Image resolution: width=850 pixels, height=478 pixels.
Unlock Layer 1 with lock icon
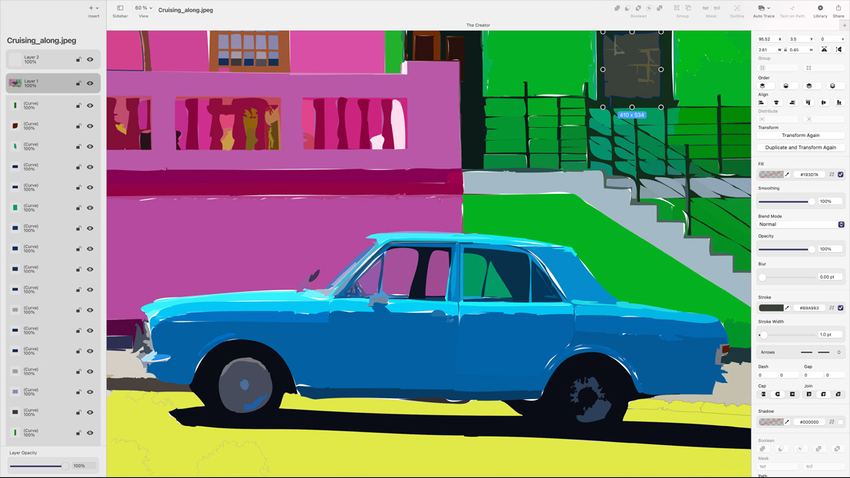(x=78, y=83)
